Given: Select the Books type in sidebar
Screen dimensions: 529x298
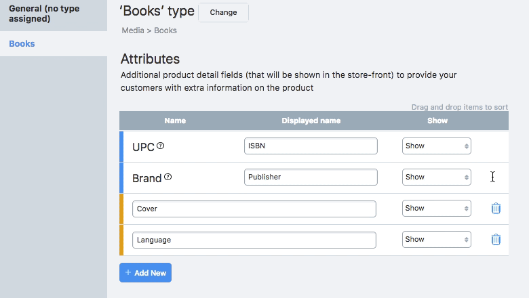Looking at the screenshot, I should click(22, 44).
